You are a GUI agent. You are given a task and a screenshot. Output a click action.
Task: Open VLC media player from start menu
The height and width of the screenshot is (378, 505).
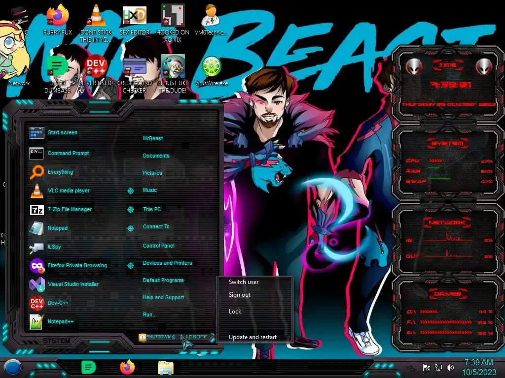pyautogui.click(x=59, y=190)
